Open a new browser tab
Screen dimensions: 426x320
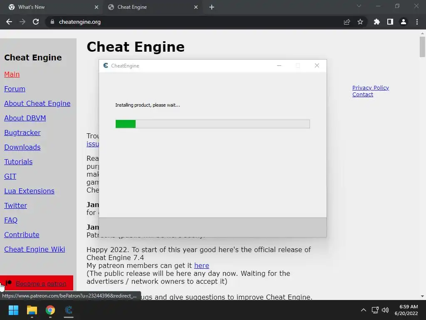click(212, 7)
